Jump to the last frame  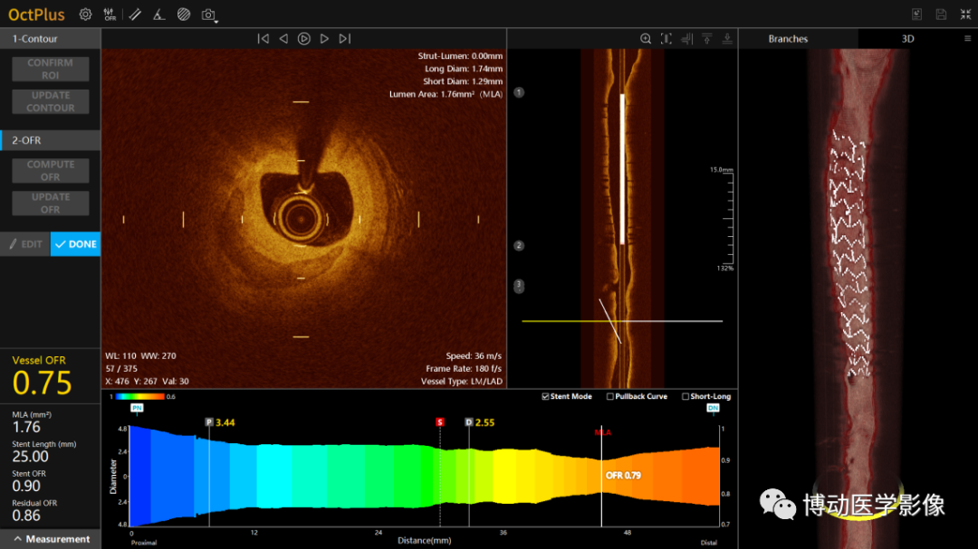(x=345, y=39)
